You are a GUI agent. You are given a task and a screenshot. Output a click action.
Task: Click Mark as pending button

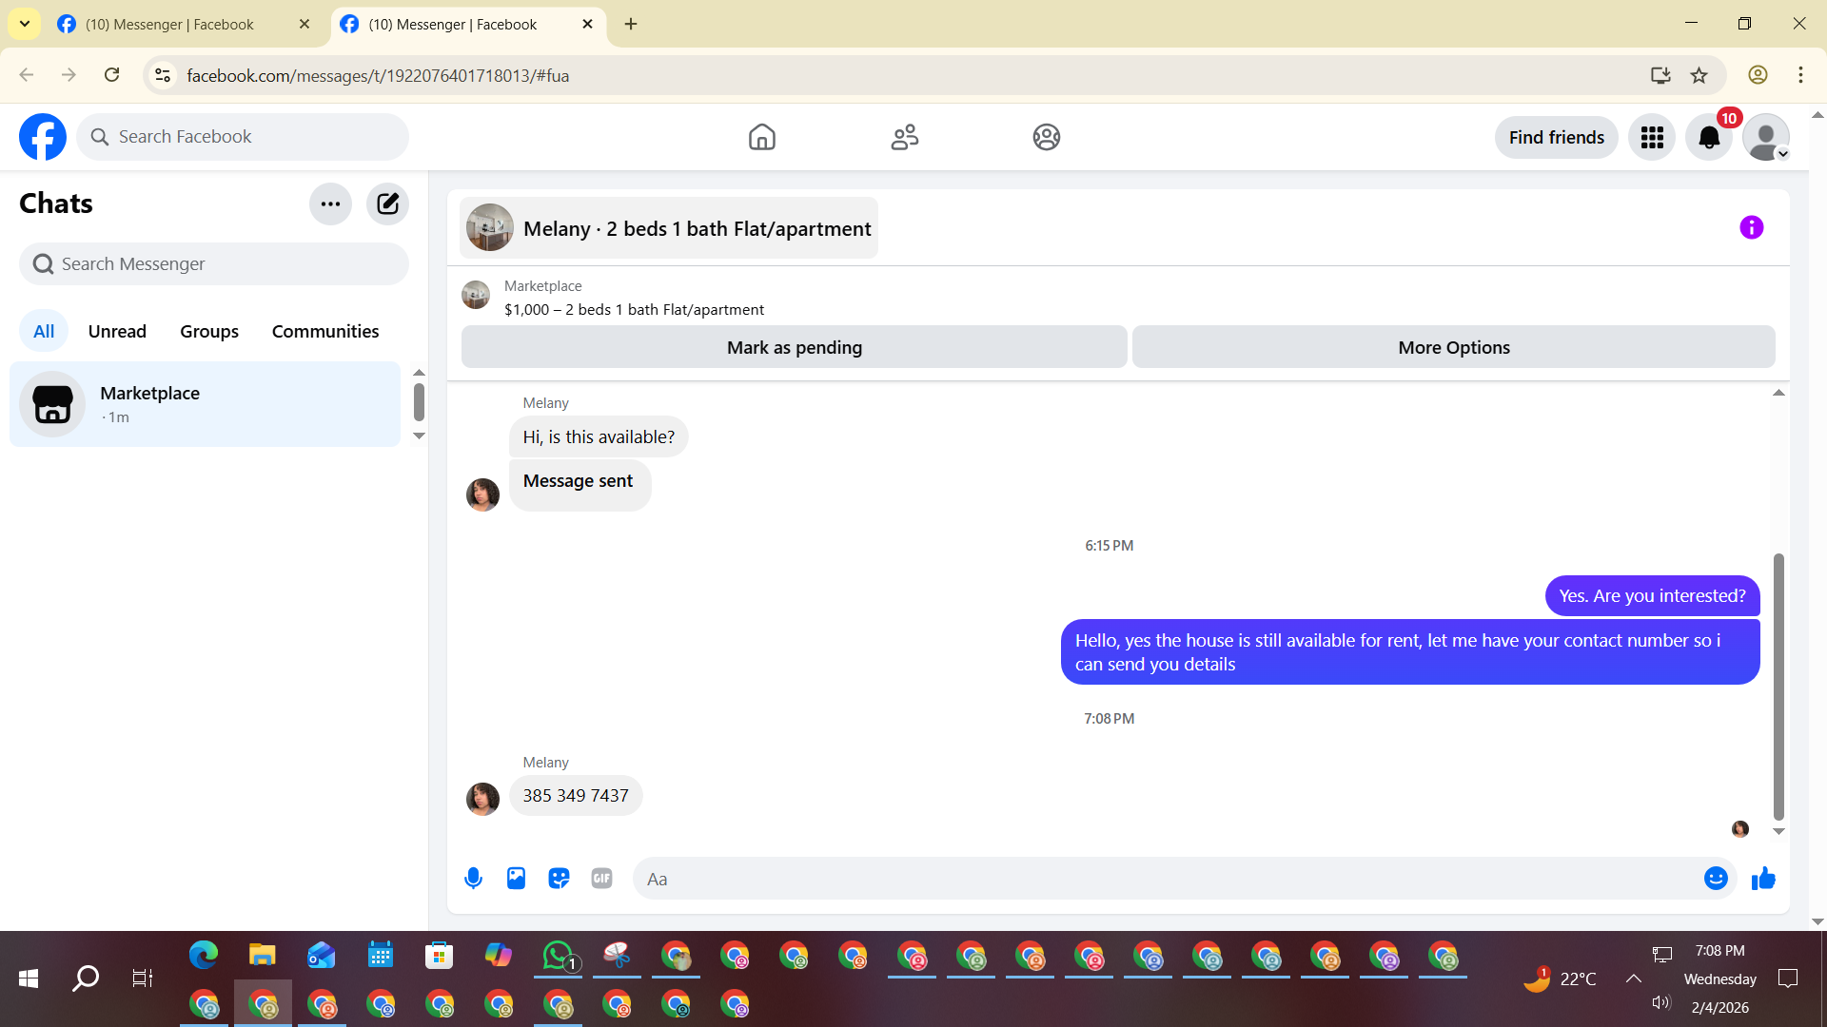click(x=794, y=347)
